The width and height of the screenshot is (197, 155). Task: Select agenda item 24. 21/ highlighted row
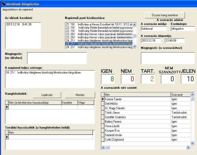pos(99,44)
